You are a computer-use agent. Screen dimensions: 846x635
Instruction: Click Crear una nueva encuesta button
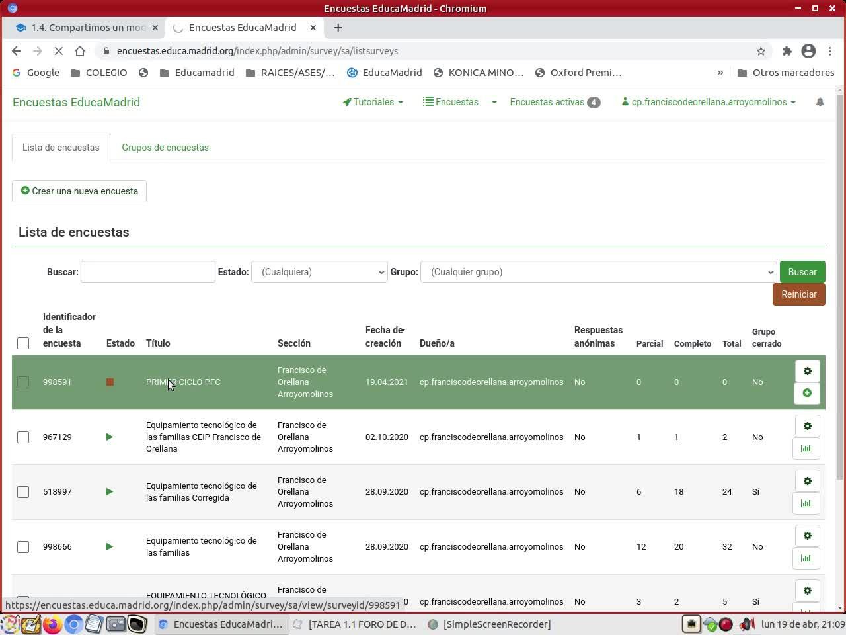point(79,191)
